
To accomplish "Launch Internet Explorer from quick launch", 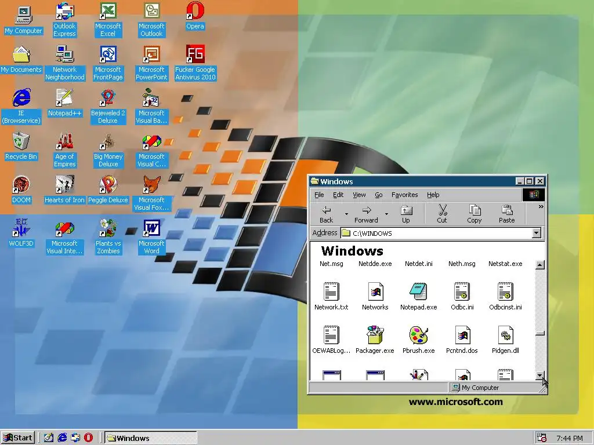I will point(62,438).
